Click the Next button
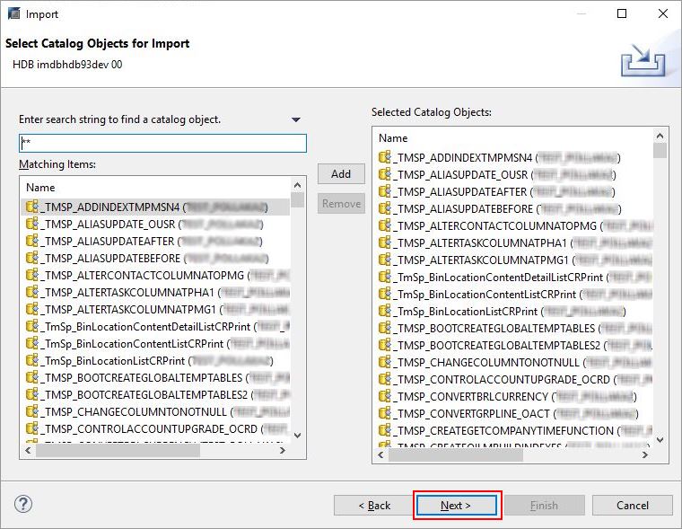Screen dimensions: 682x529 coord(456,506)
